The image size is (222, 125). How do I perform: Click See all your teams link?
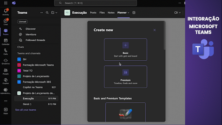pyautogui.click(x=25, y=110)
